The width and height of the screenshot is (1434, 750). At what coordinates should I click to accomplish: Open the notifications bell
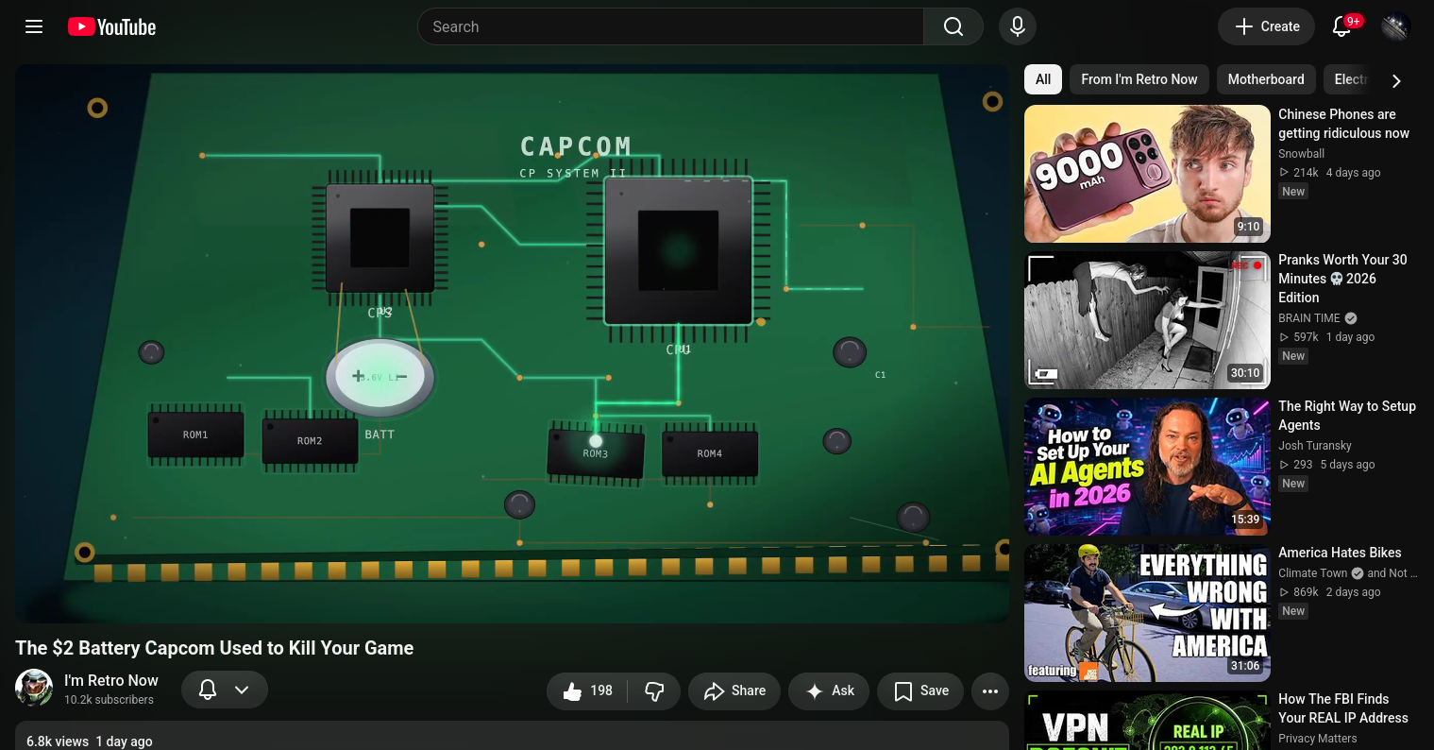[x=1341, y=26]
